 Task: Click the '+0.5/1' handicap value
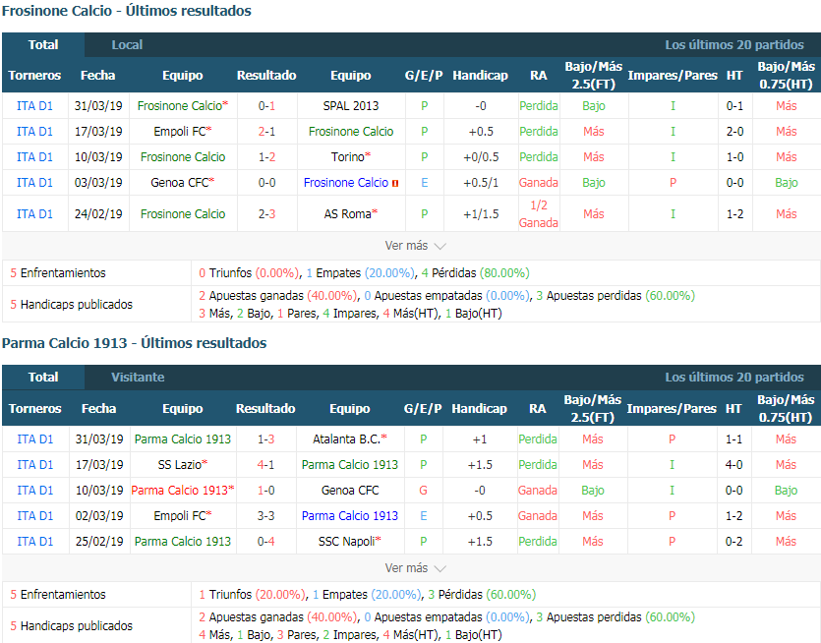point(481,183)
